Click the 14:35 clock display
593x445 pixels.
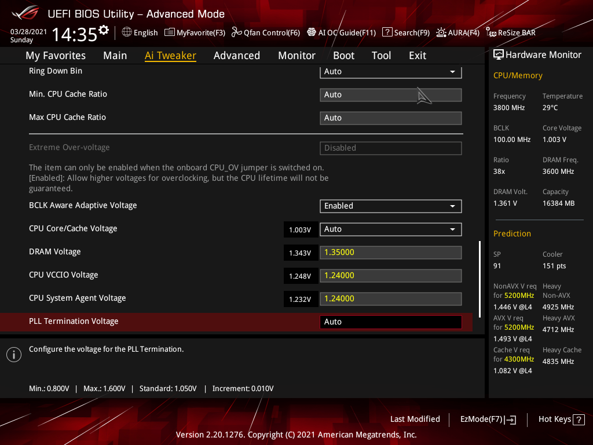point(75,34)
